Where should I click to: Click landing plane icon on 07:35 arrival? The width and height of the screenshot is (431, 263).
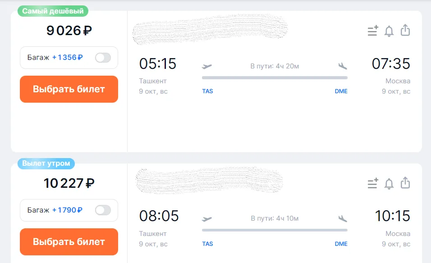coord(343,66)
